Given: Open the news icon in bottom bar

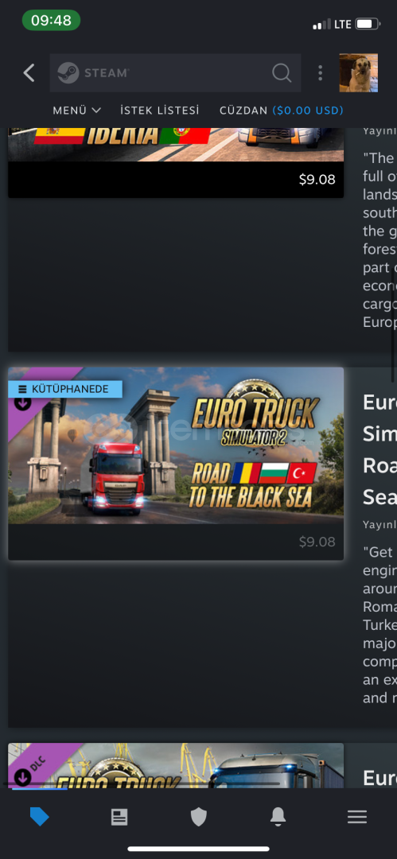Looking at the screenshot, I should coord(119,817).
